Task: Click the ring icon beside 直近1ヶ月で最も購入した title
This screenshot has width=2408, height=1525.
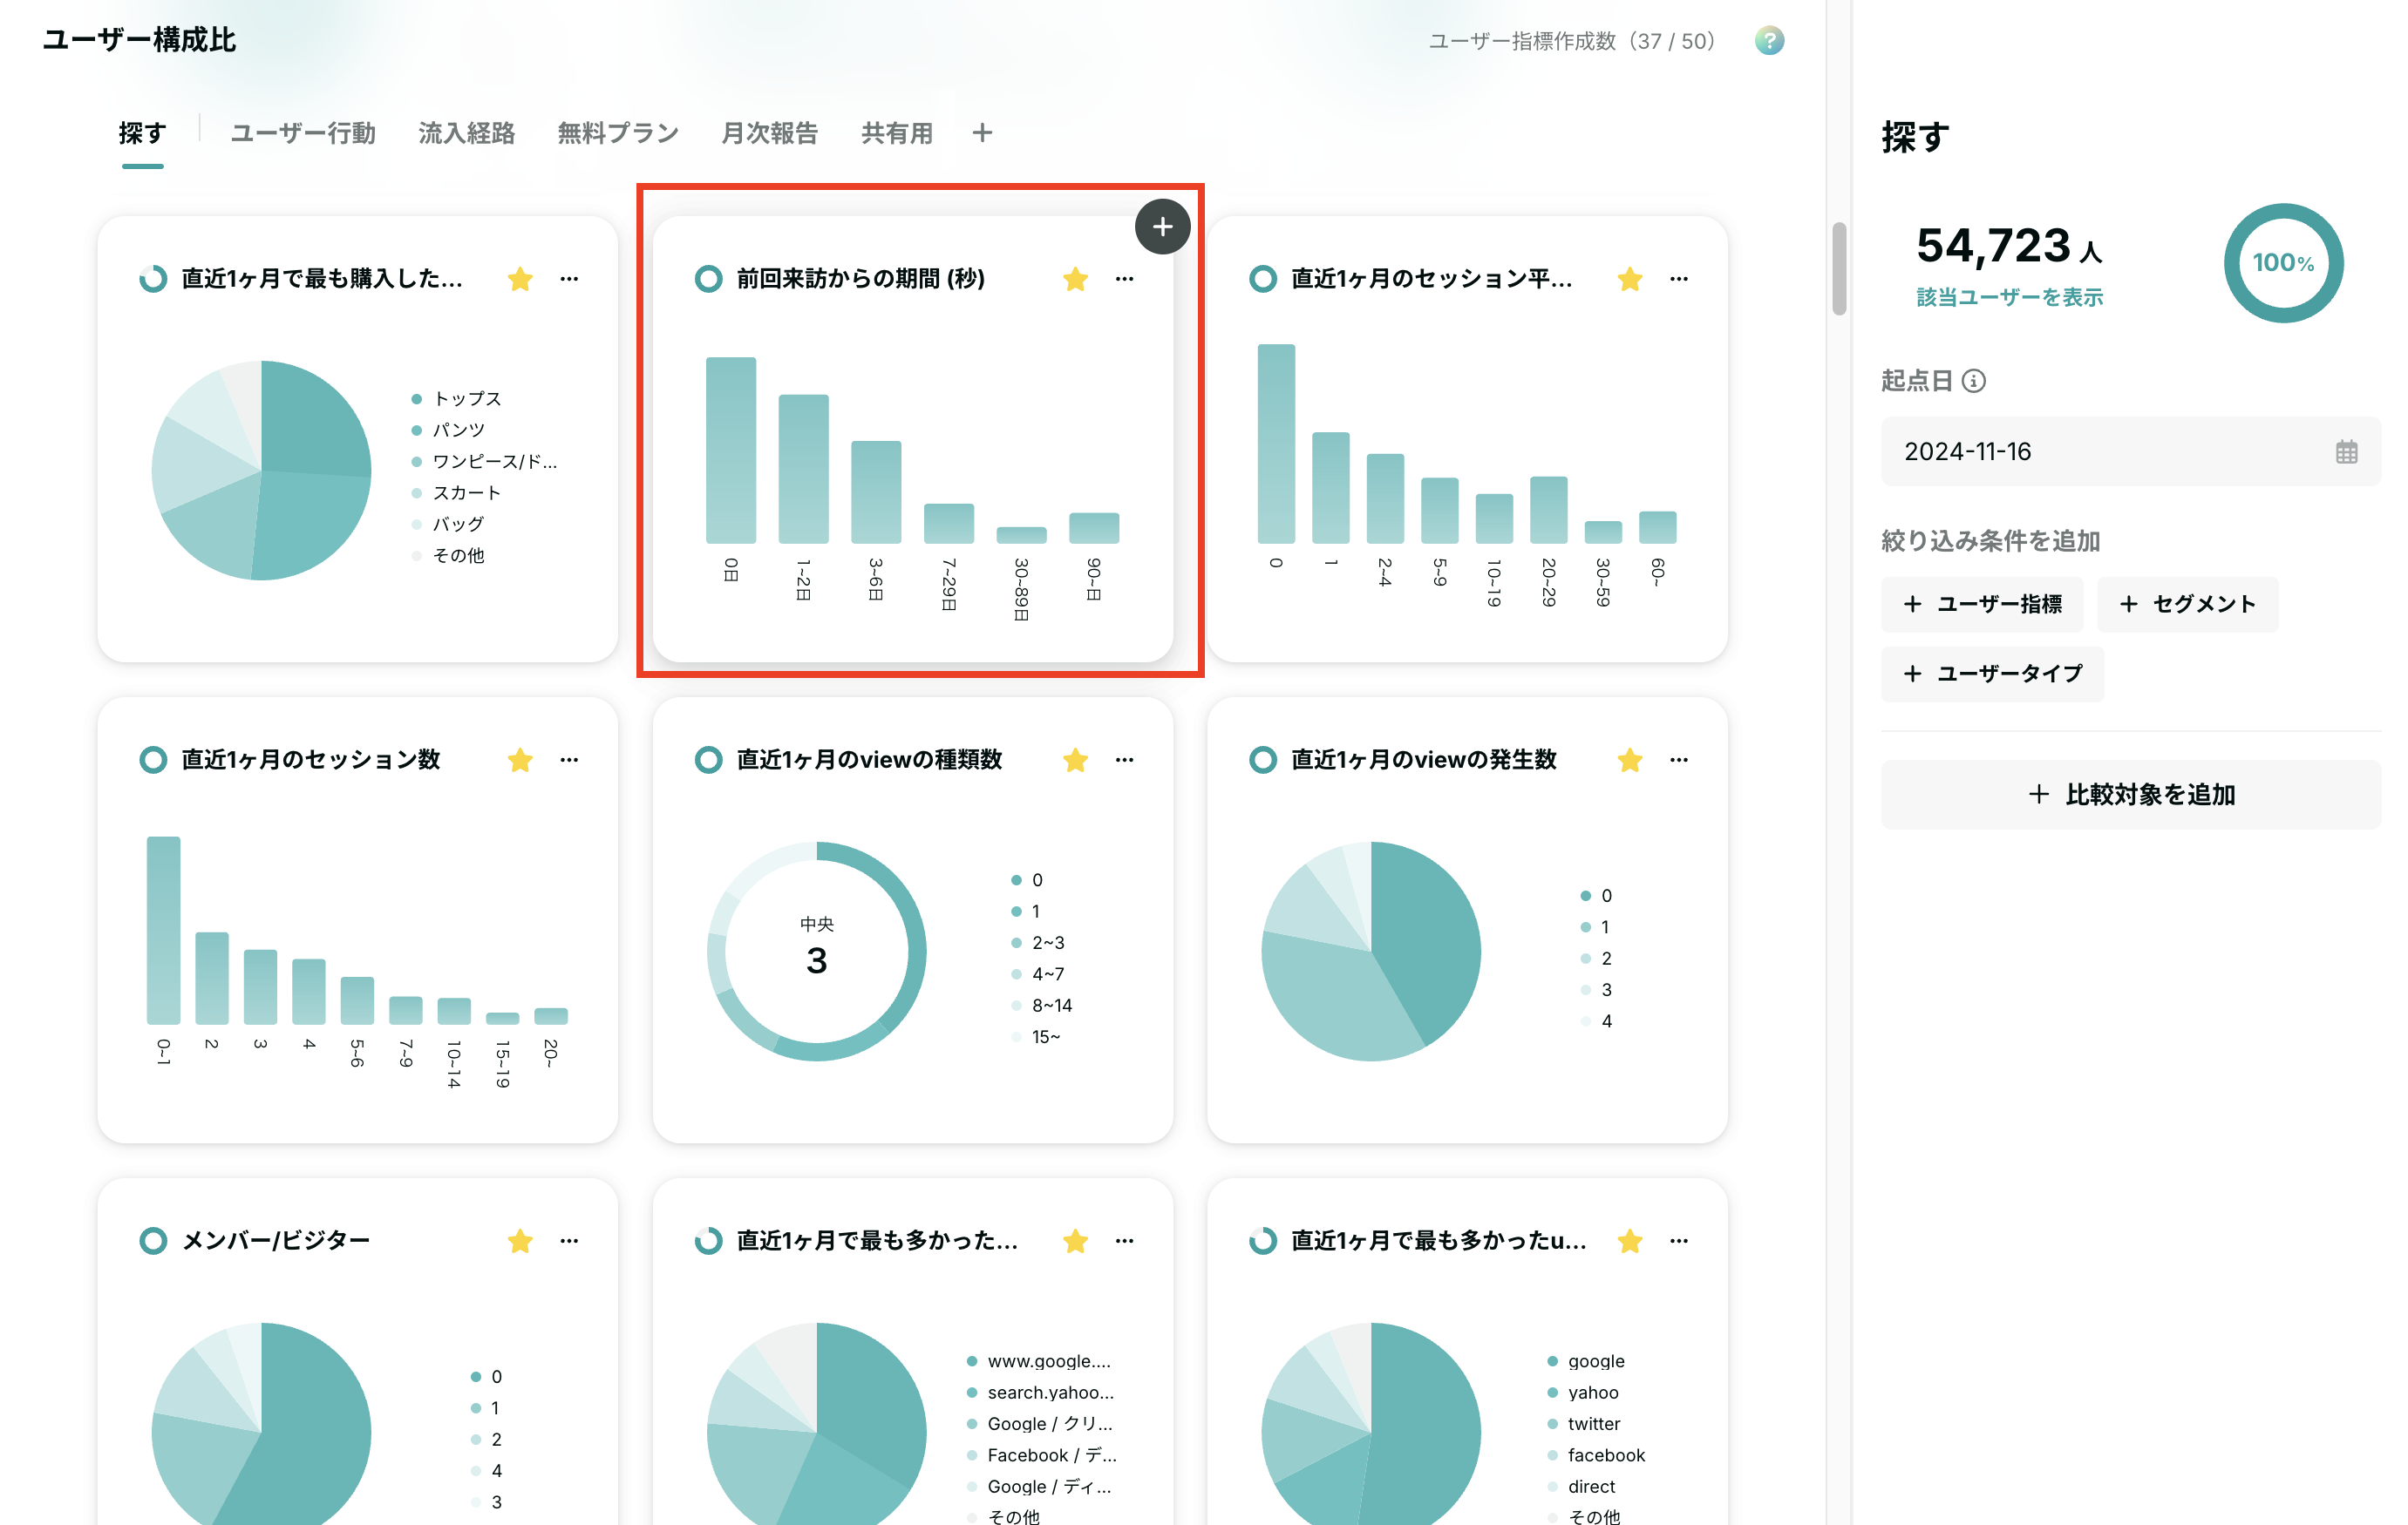Action: [153, 279]
